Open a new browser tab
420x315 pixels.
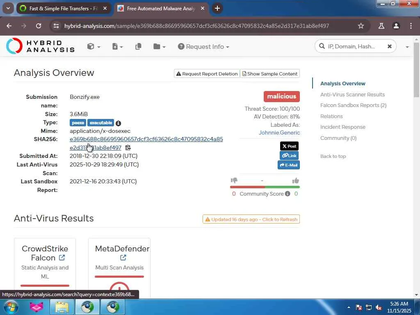click(x=217, y=9)
